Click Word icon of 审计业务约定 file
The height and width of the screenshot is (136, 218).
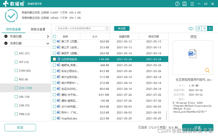(59, 77)
